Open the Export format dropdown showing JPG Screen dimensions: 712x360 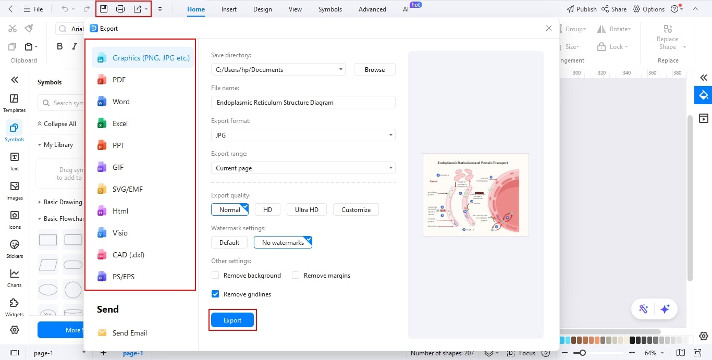coord(302,135)
